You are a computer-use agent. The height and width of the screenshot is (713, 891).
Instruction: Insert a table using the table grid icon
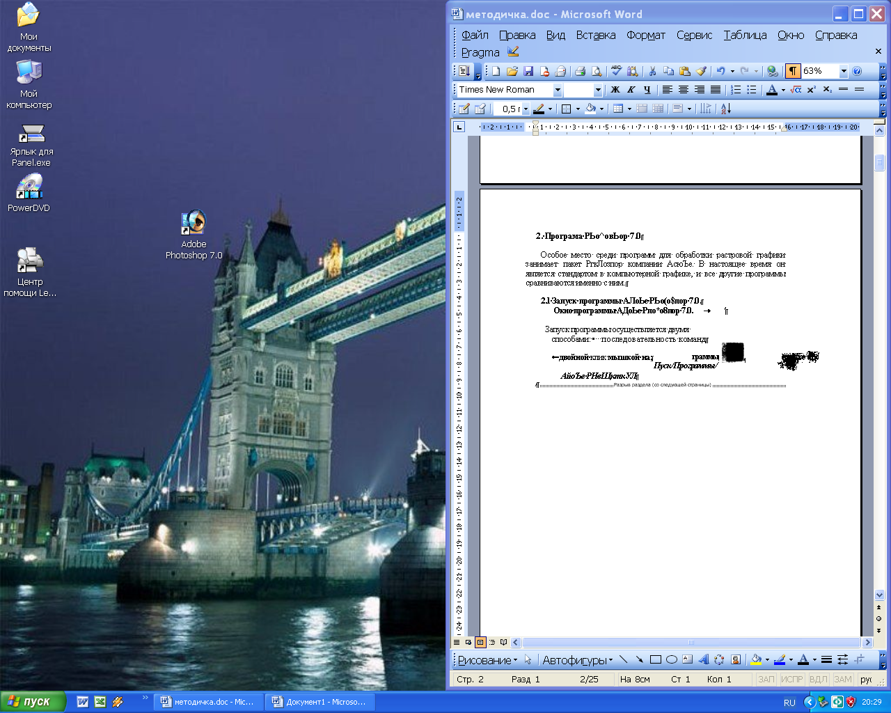617,109
